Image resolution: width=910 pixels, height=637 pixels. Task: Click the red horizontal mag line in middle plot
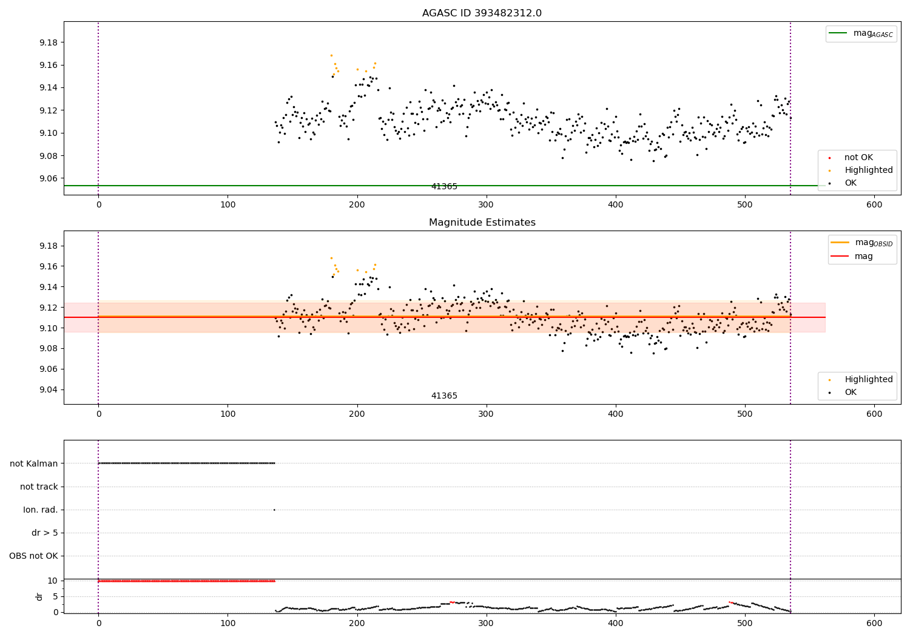pos(444,317)
